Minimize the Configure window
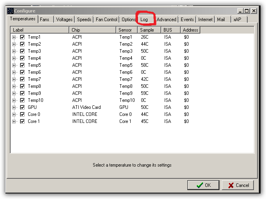The height and width of the screenshot is (199, 266). (x=240, y=11)
